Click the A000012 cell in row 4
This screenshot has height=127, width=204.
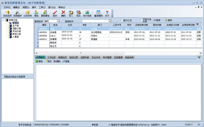pyautogui.click(x=44, y=39)
